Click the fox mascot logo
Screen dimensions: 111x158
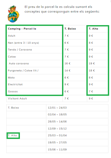click(13, 14)
